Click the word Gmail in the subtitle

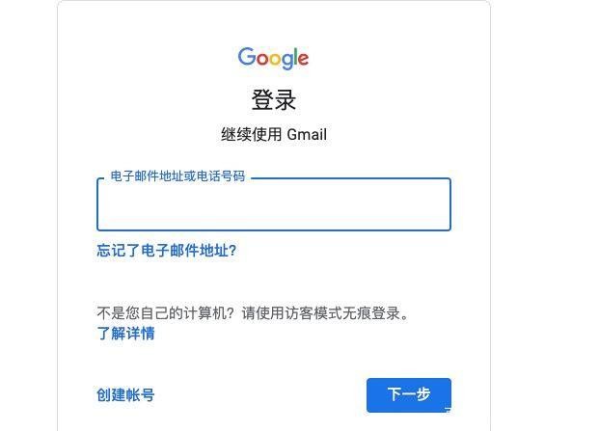point(307,134)
